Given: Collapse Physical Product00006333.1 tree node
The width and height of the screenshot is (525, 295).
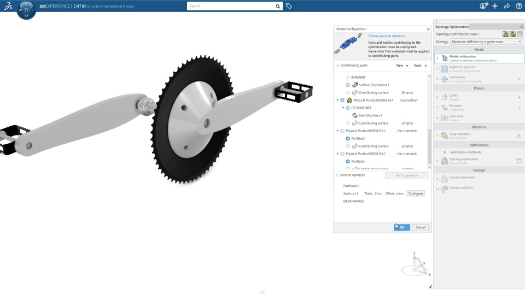Looking at the screenshot, I should pos(337,131).
